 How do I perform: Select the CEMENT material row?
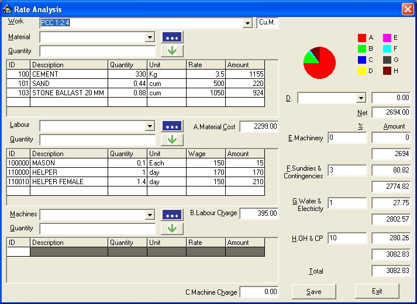(x=136, y=74)
